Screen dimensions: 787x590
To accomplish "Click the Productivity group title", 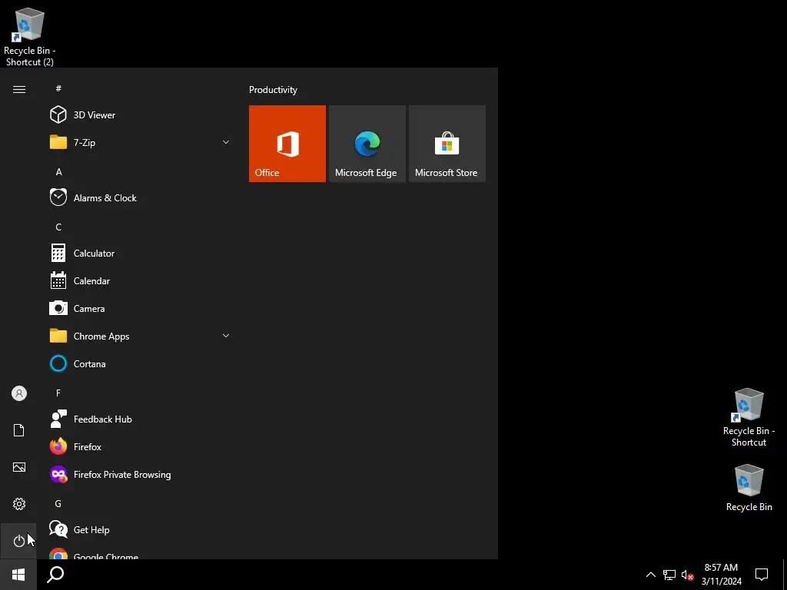I will [x=273, y=90].
